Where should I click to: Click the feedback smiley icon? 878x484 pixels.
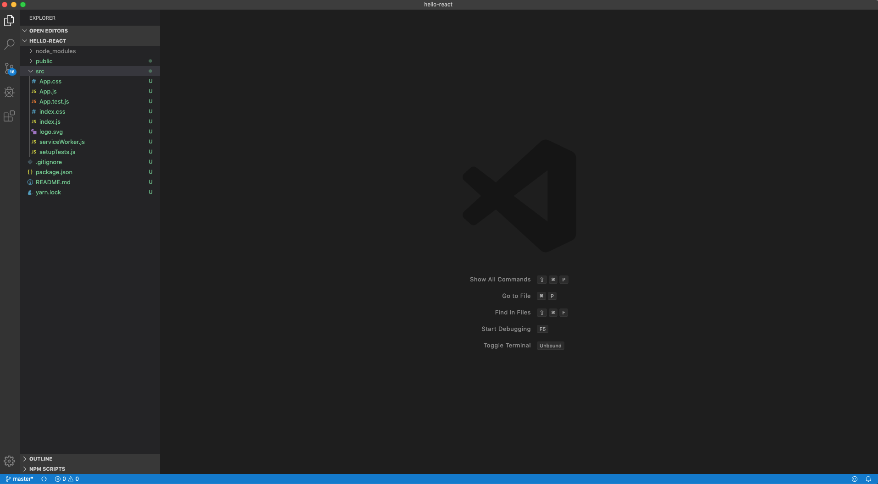pos(855,479)
